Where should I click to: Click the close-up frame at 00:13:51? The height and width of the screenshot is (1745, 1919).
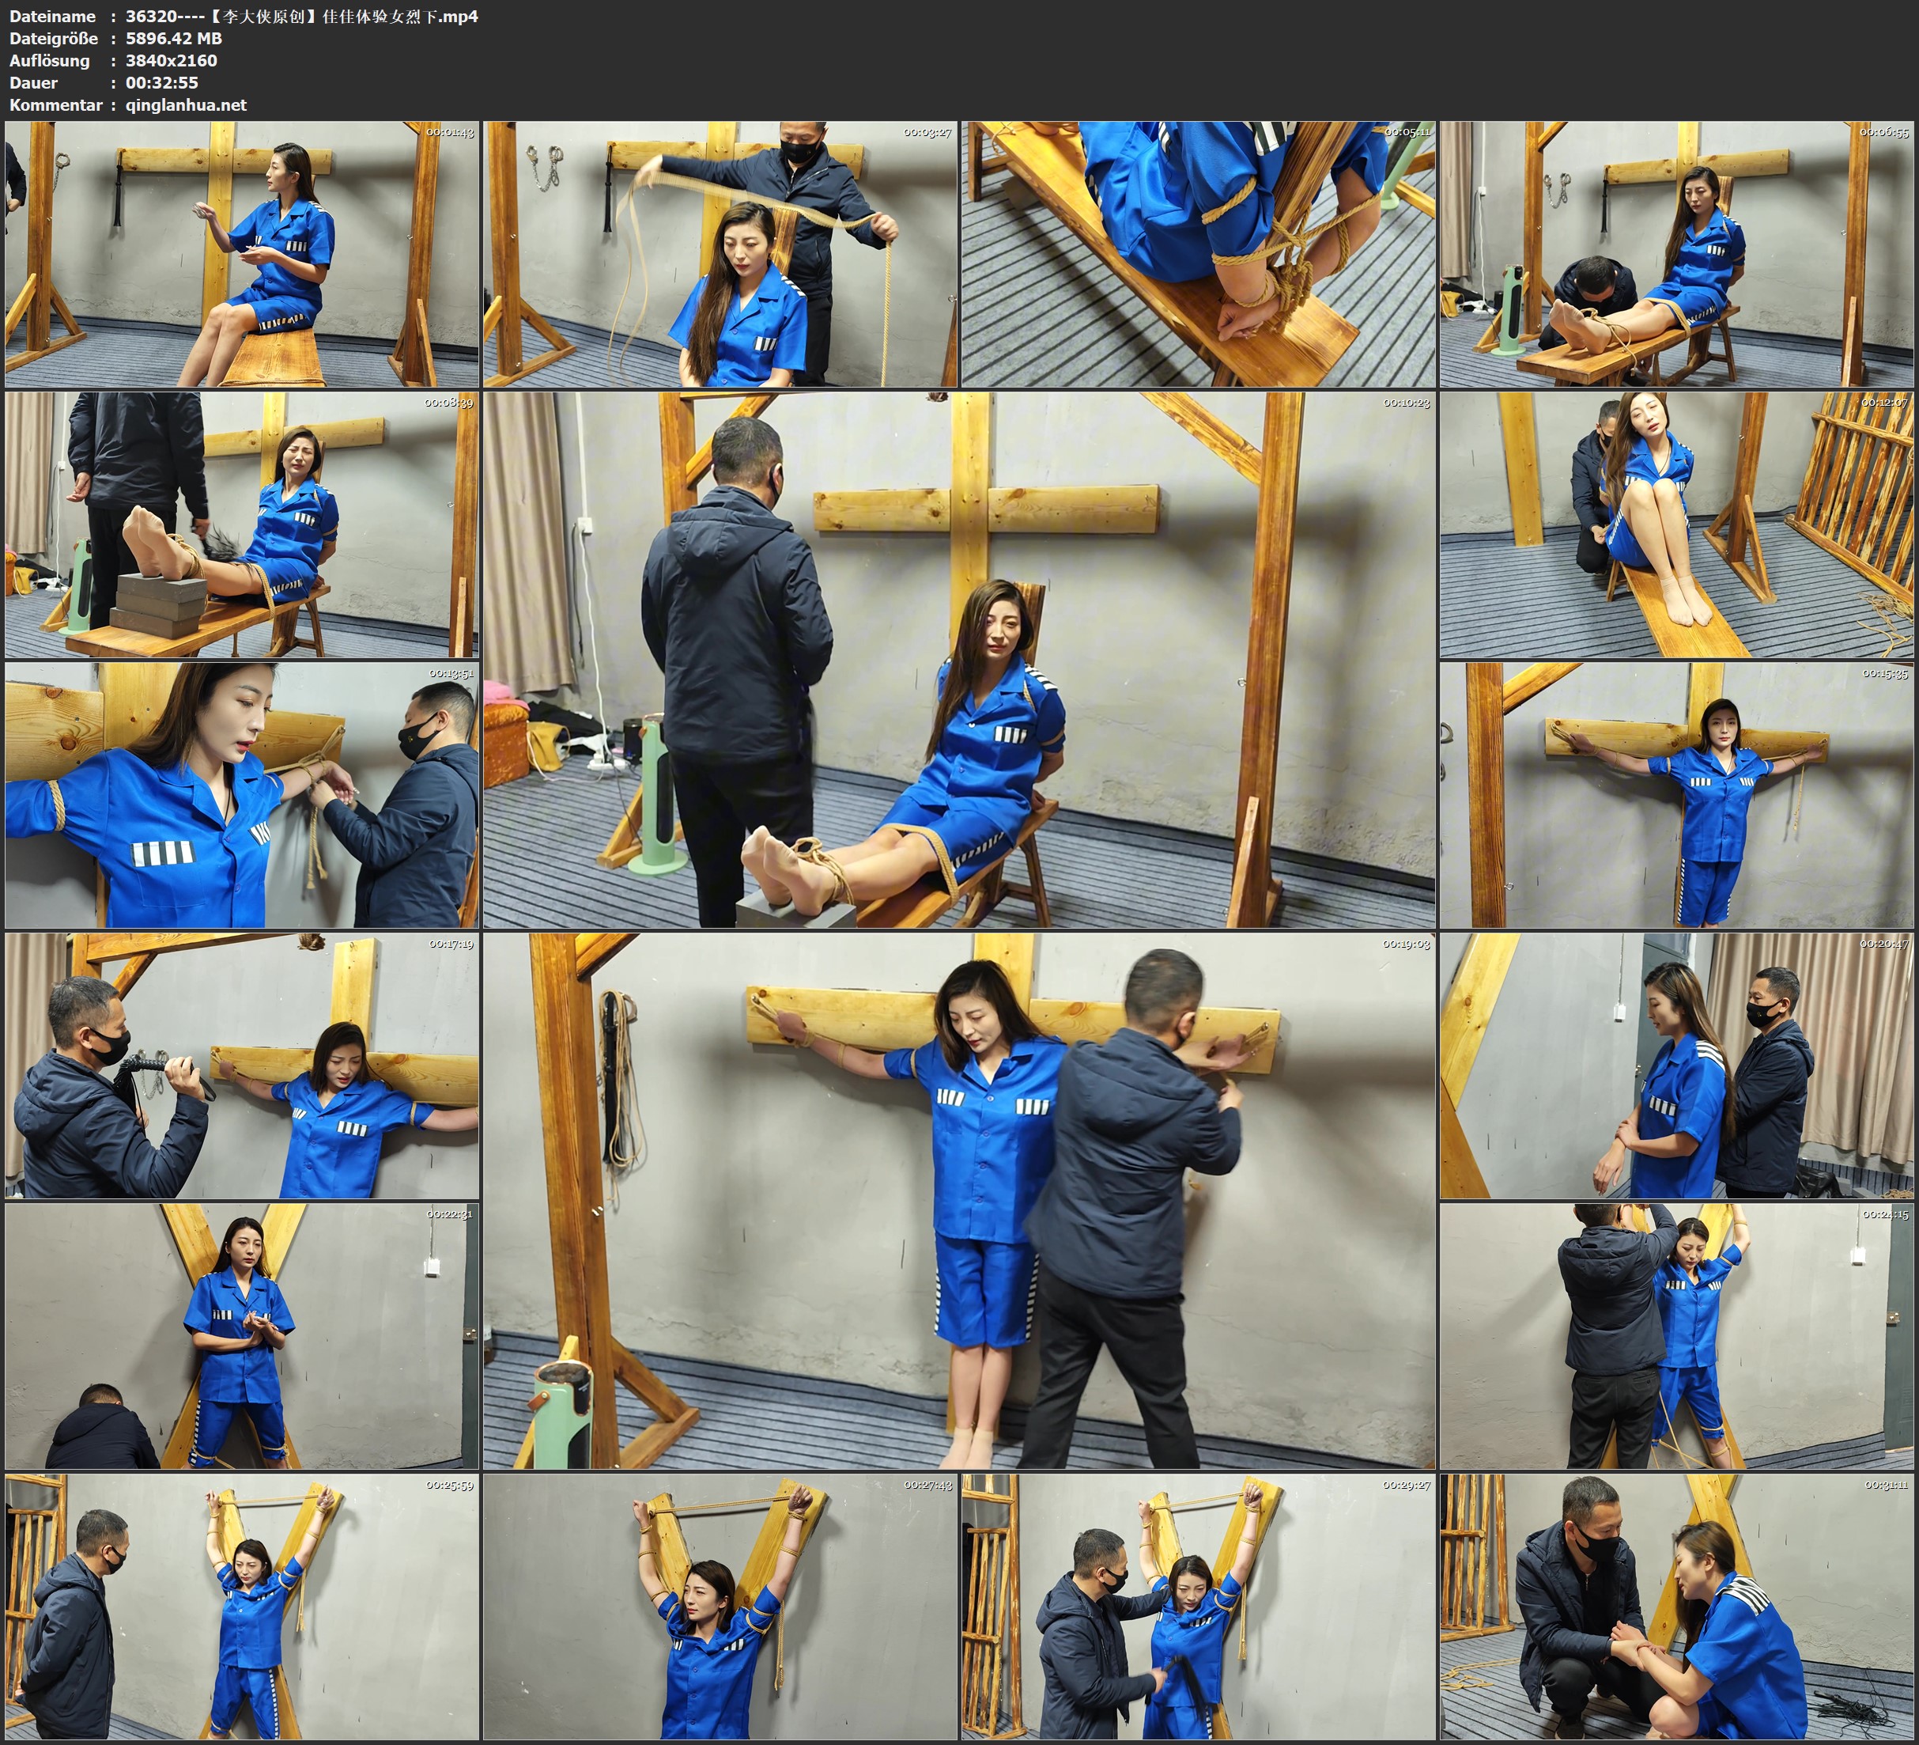pyautogui.click(x=242, y=795)
